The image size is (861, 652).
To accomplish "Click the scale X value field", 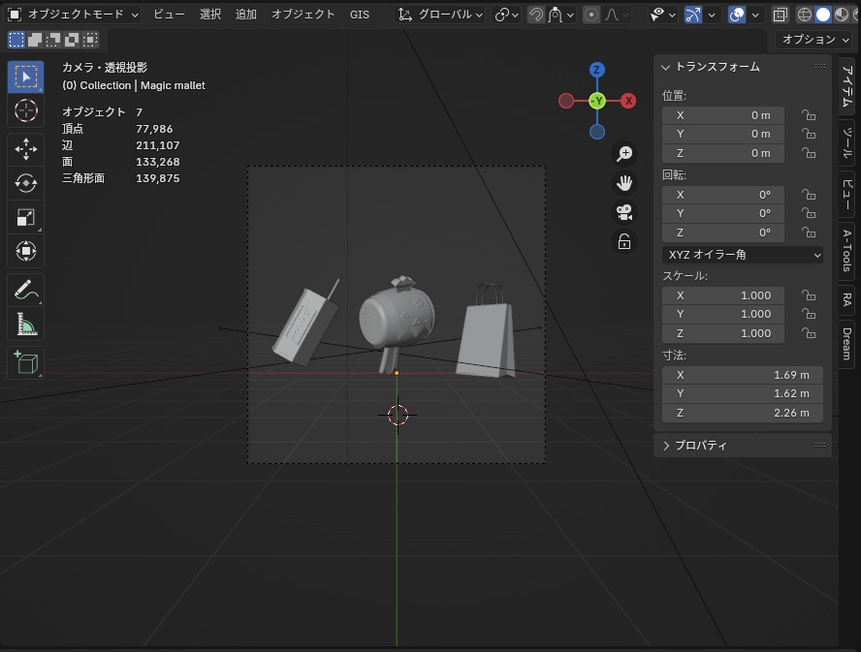I will [x=723, y=295].
